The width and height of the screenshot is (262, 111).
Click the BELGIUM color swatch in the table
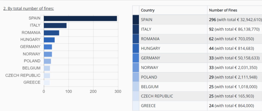coord(136,87)
